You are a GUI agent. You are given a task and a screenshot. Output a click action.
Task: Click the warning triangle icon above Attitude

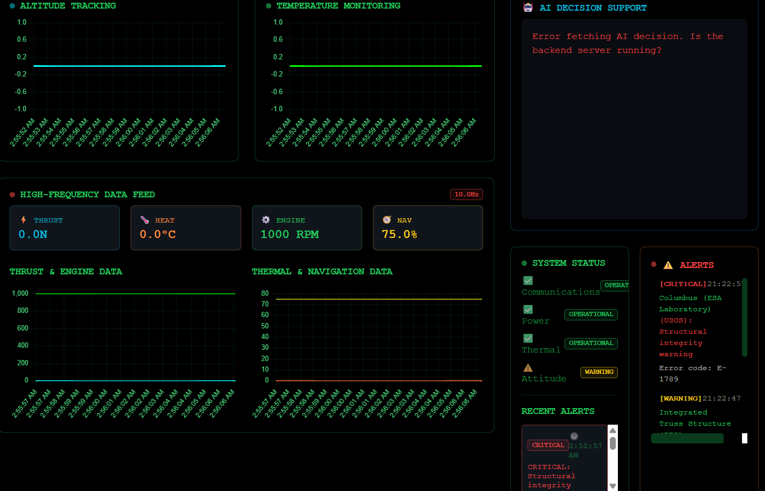[x=528, y=367]
